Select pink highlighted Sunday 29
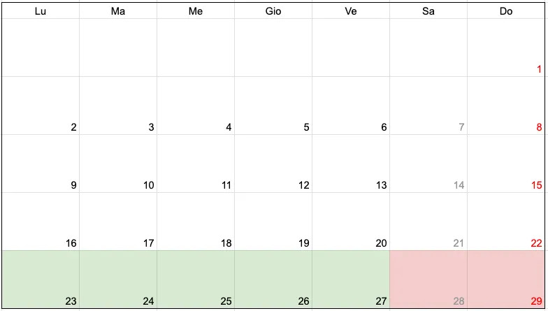The image size is (548, 311). click(506, 280)
